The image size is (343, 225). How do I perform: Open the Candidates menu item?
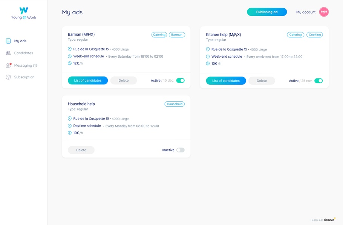(x=23, y=53)
